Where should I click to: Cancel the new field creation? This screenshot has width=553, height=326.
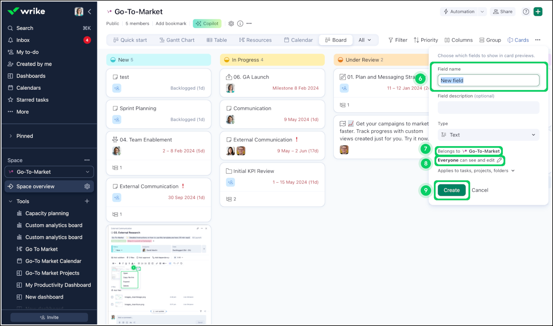tap(480, 190)
